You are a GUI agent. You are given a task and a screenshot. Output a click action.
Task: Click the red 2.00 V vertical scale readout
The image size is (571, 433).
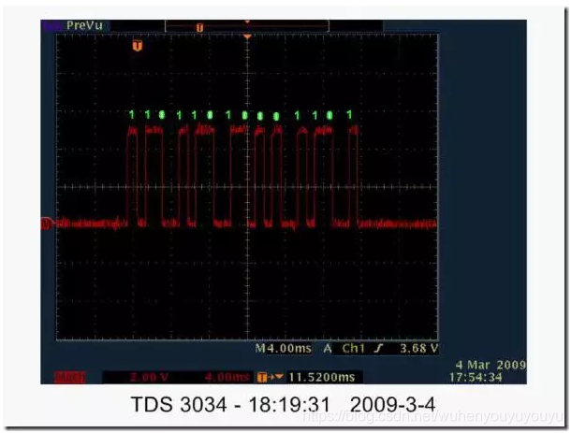(149, 377)
